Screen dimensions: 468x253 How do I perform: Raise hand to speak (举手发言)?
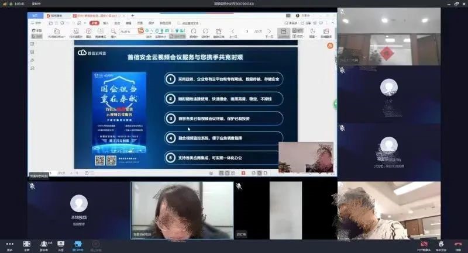coord(441,246)
